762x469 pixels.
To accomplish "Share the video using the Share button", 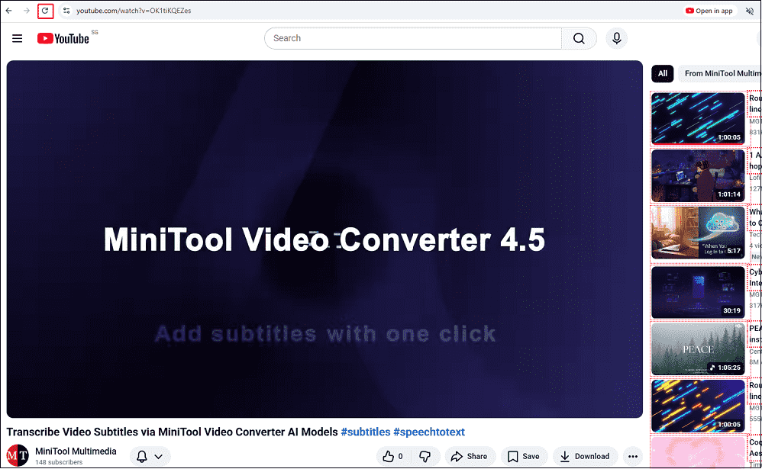I will [x=470, y=455].
